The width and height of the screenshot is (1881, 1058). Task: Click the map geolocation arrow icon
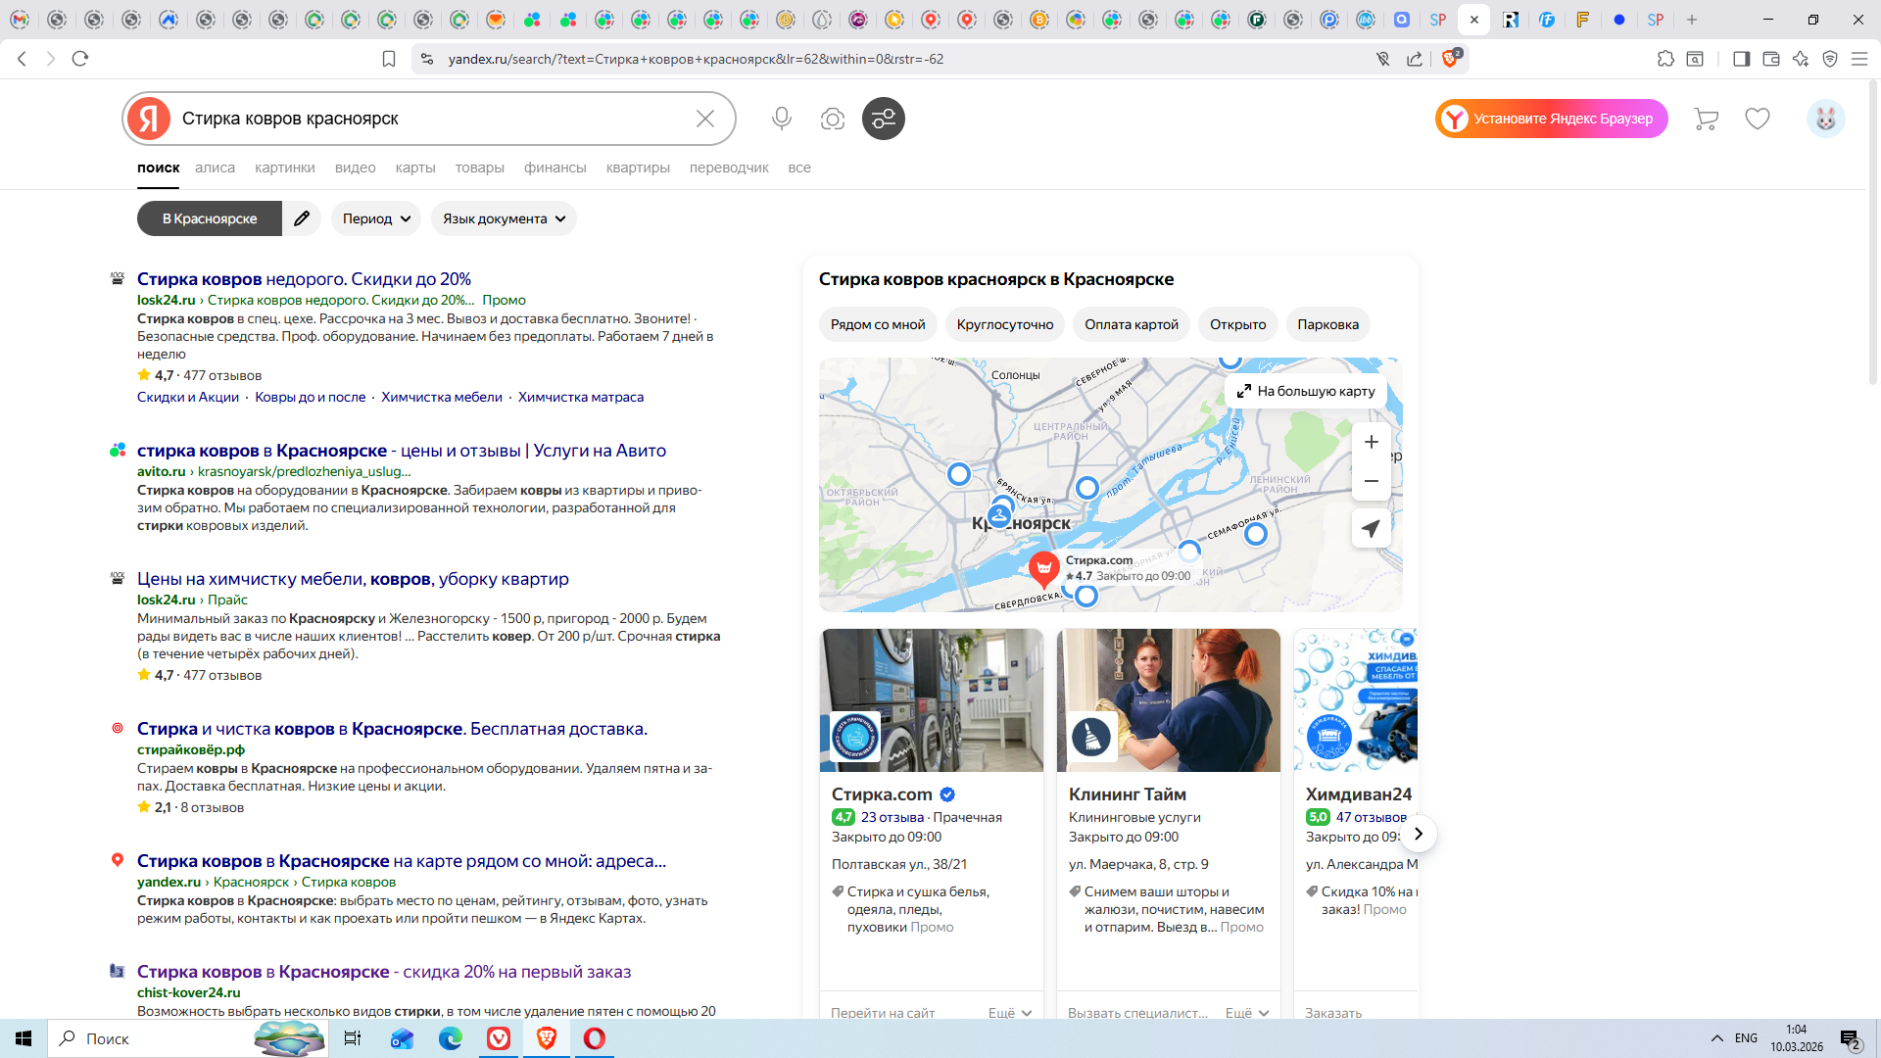(1371, 528)
